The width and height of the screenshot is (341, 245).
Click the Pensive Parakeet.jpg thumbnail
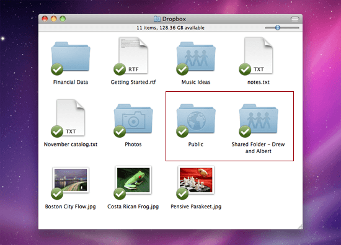pyautogui.click(x=196, y=180)
